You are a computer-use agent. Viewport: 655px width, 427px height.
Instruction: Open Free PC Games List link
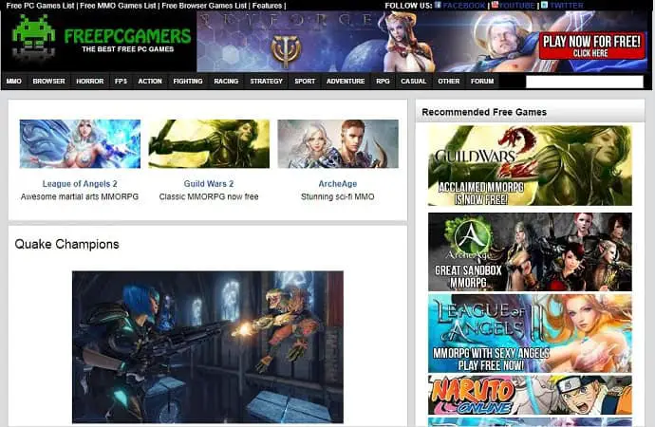40,6
